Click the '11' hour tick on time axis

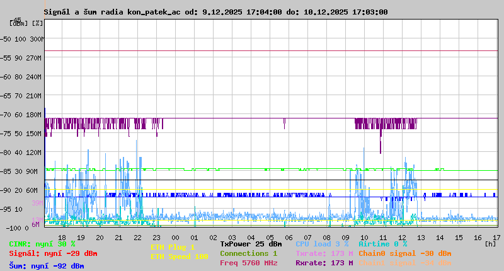[383, 238]
